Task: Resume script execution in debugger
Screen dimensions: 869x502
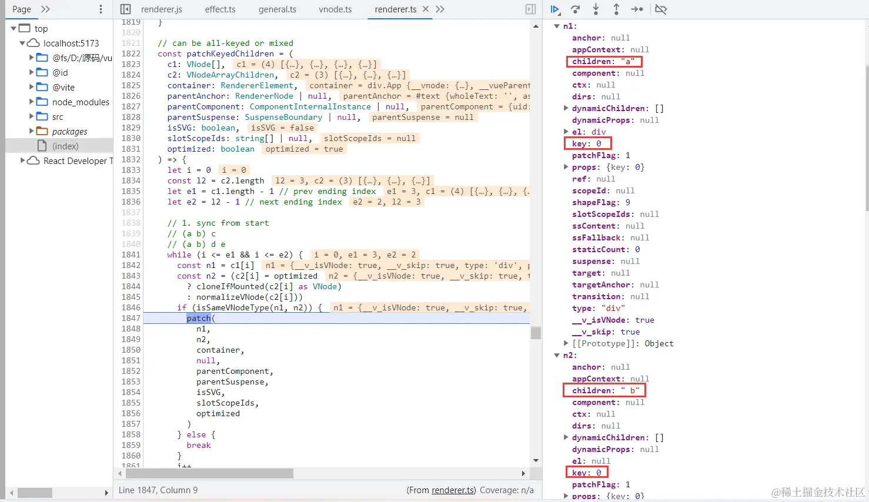Action: tap(554, 9)
